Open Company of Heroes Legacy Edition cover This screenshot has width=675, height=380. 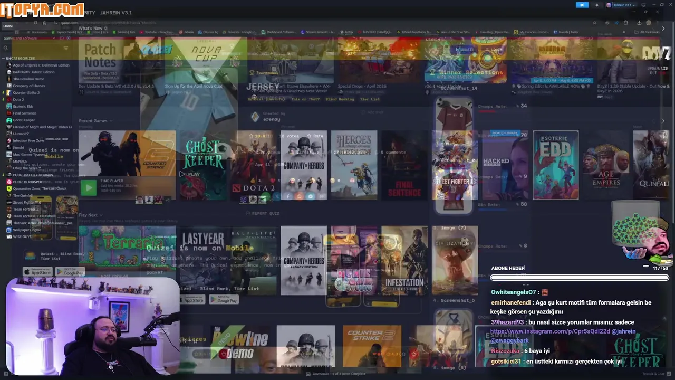(x=304, y=260)
